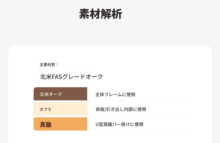Click the 素材解析 page heading
The image size is (220, 143).
coord(101,14)
